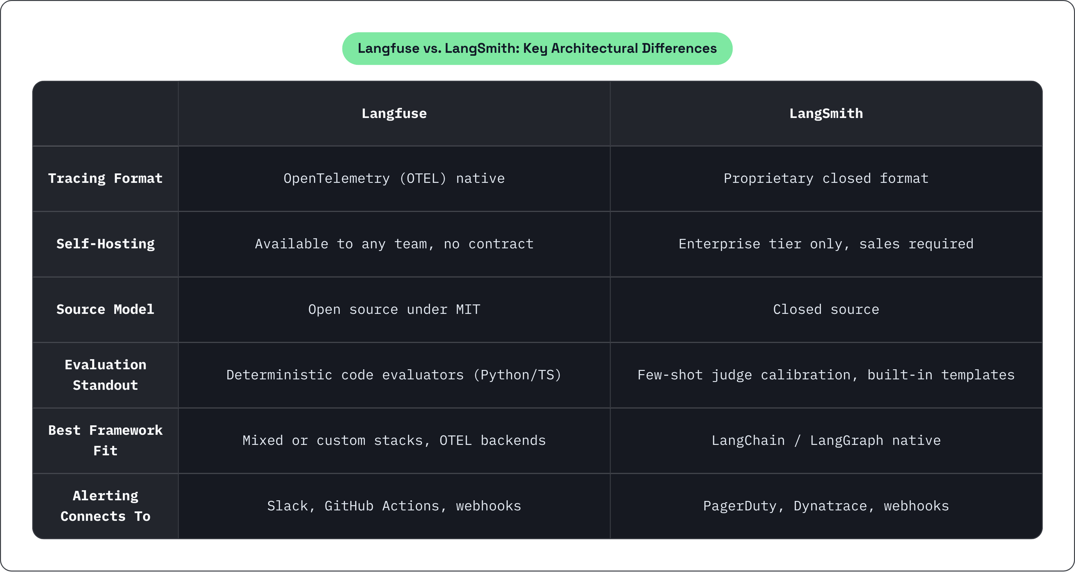Select the 'Langfuse' column header
The width and height of the screenshot is (1075, 572).
394,113
